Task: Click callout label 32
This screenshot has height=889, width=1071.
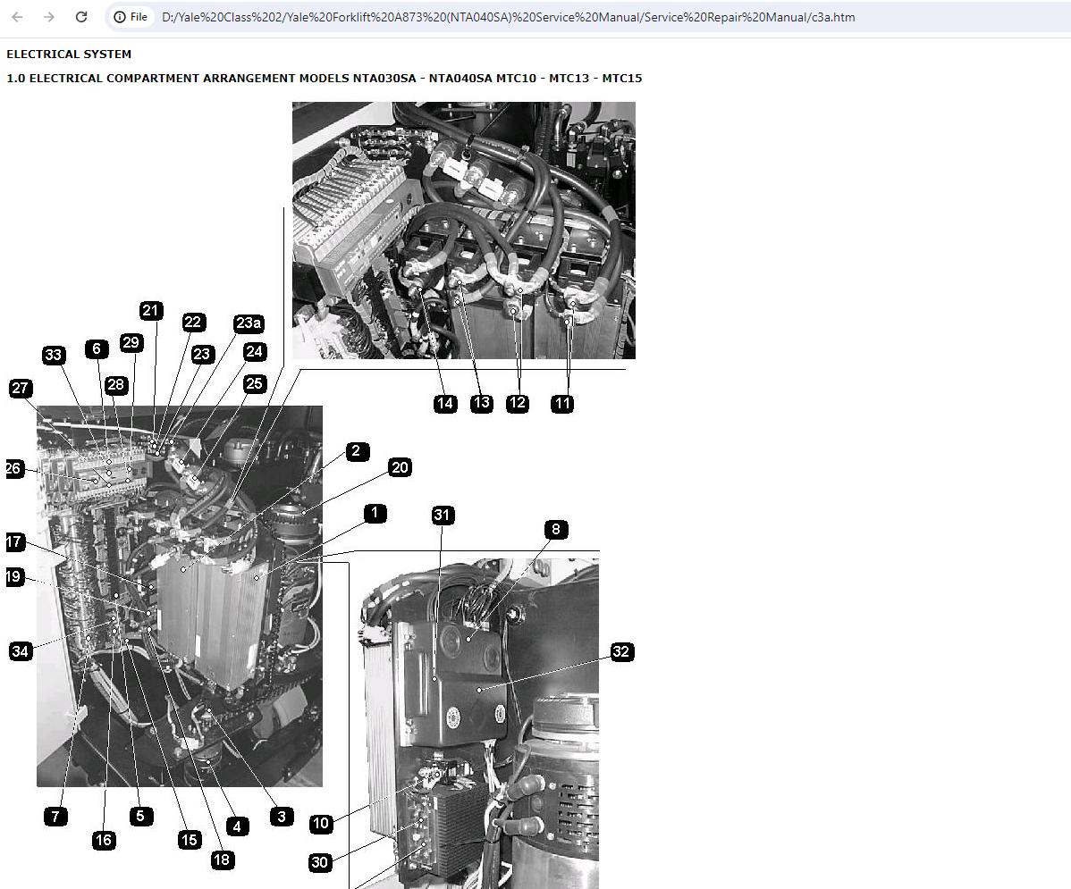Action: click(x=621, y=651)
